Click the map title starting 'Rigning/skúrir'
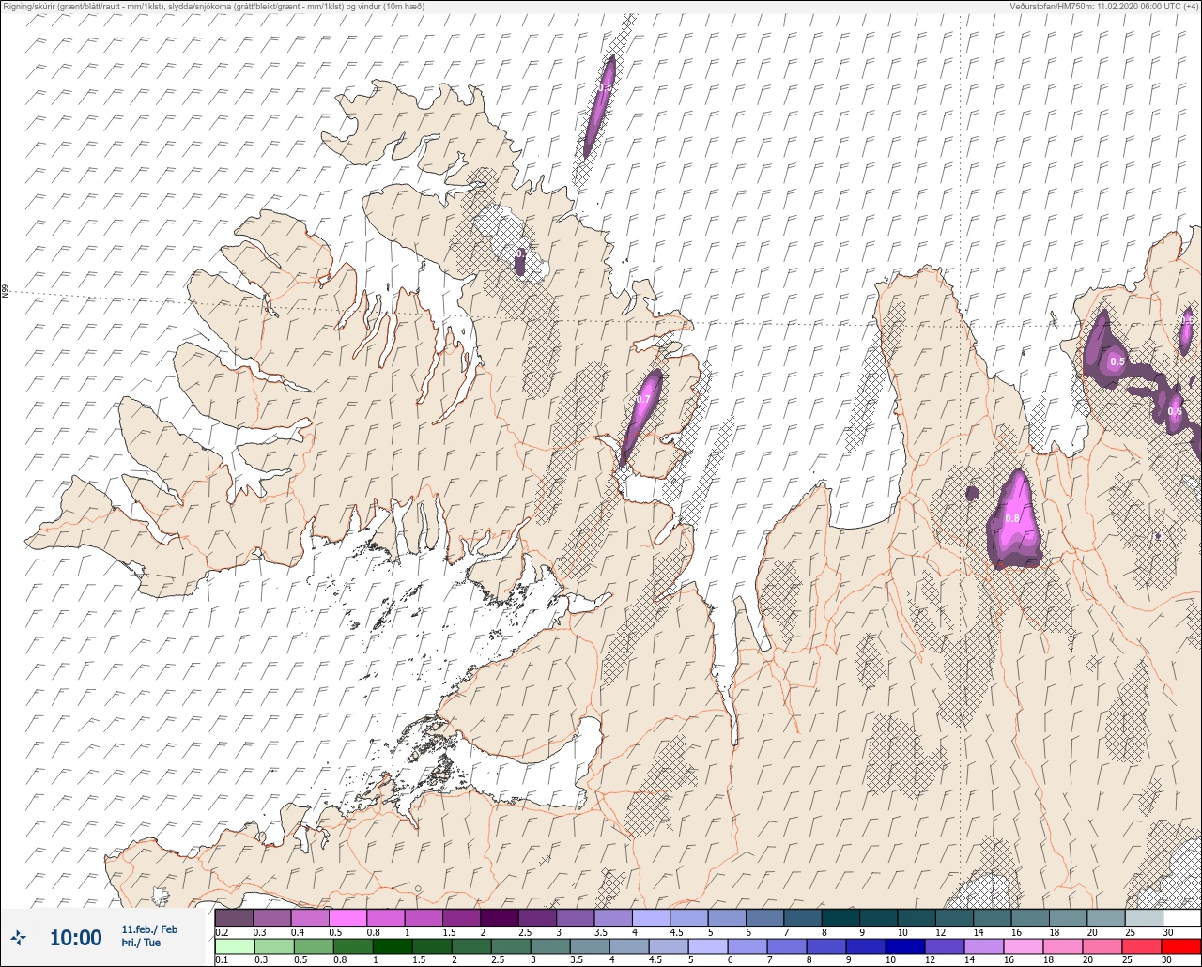 point(213,7)
